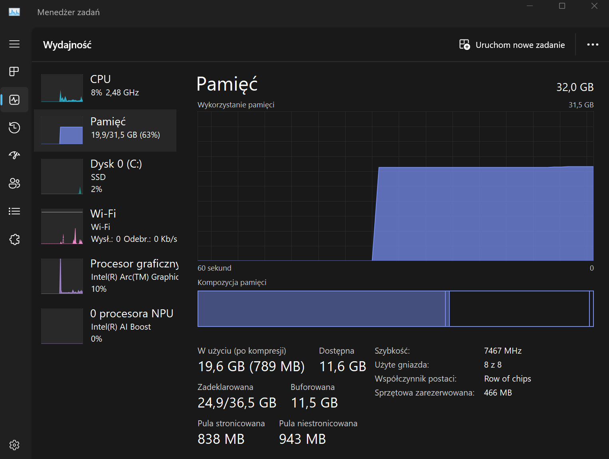Click the memory usage graph
The height and width of the screenshot is (459, 609).
coord(395,186)
